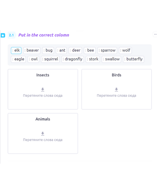
Task: Select the beaver word chip
Action: [32, 51]
